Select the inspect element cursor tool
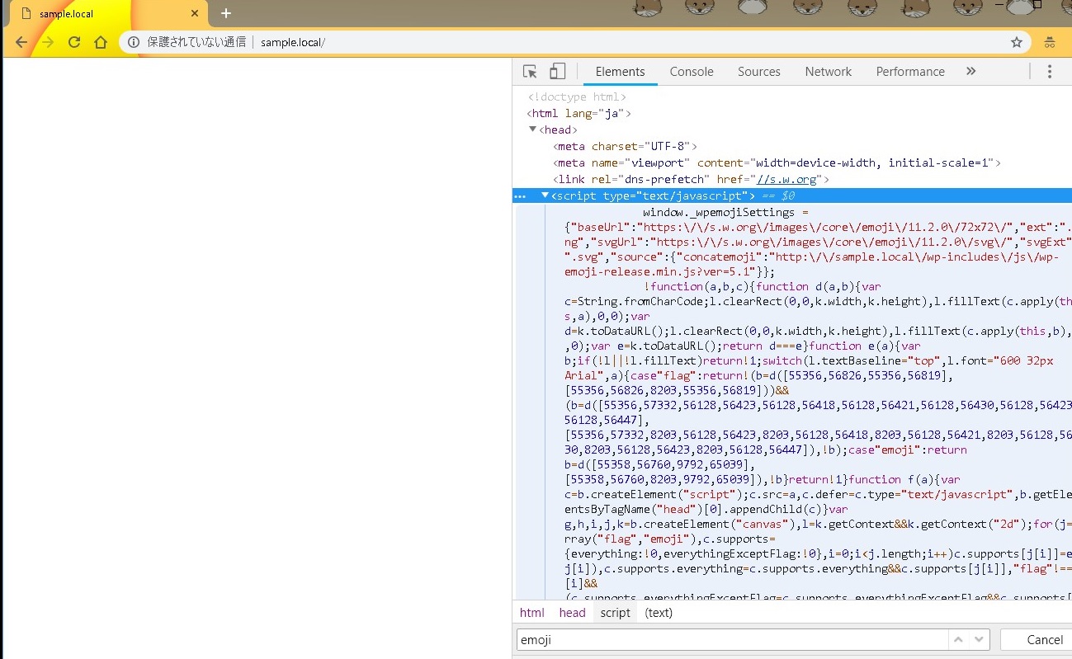The image size is (1072, 659). pyautogui.click(x=529, y=71)
